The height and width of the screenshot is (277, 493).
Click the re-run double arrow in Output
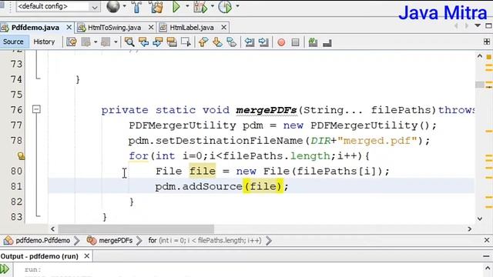[x=5, y=269]
